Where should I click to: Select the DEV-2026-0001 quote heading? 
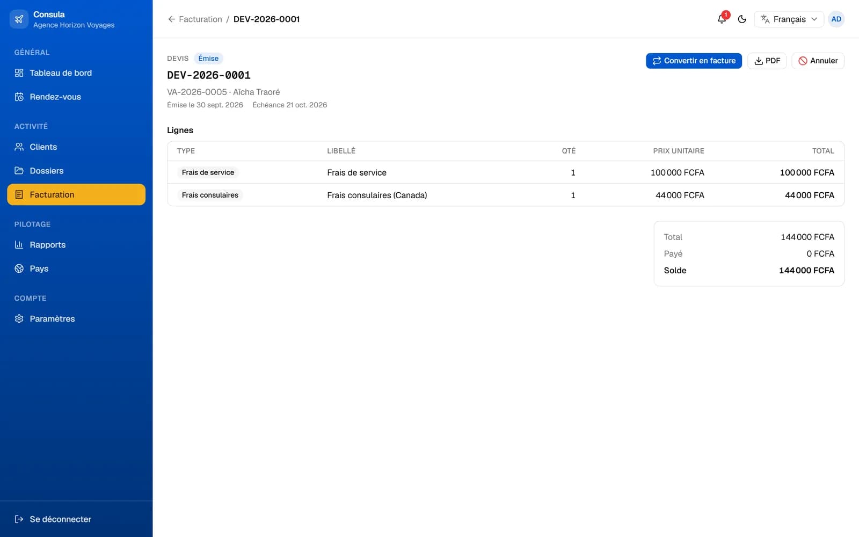(209, 75)
